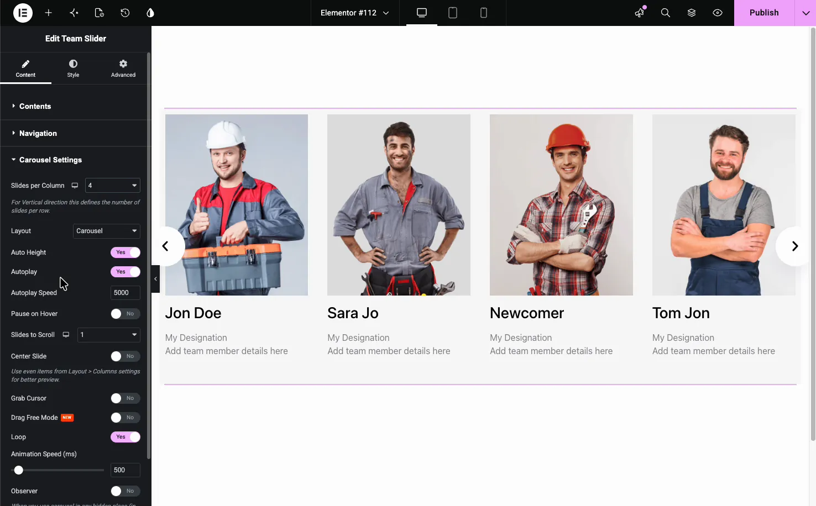Click the Sara Jo name heading
816x506 pixels.
[353, 313]
